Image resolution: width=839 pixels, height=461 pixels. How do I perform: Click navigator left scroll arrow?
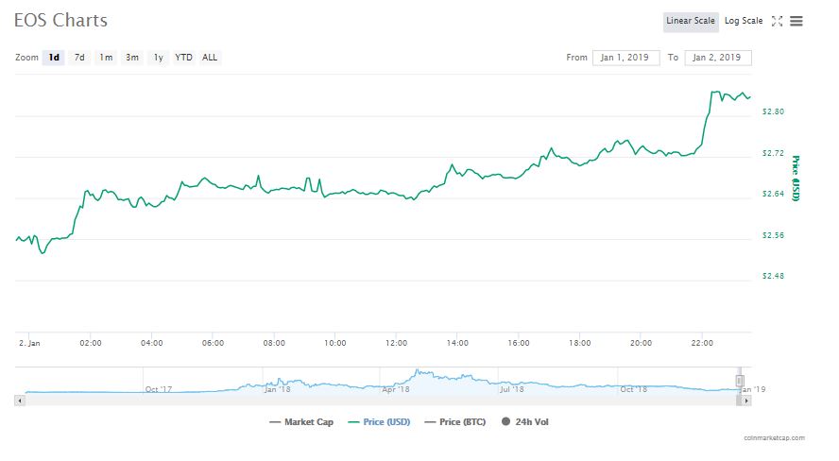20,400
